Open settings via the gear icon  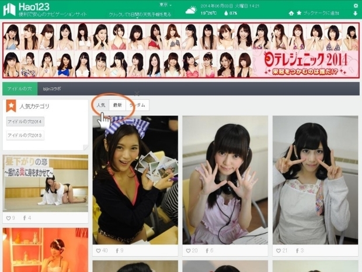point(356,5)
